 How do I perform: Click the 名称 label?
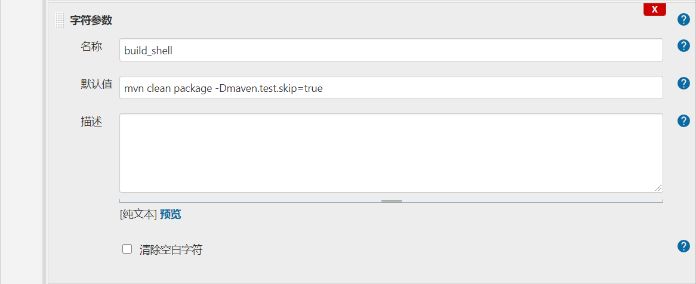click(x=91, y=46)
